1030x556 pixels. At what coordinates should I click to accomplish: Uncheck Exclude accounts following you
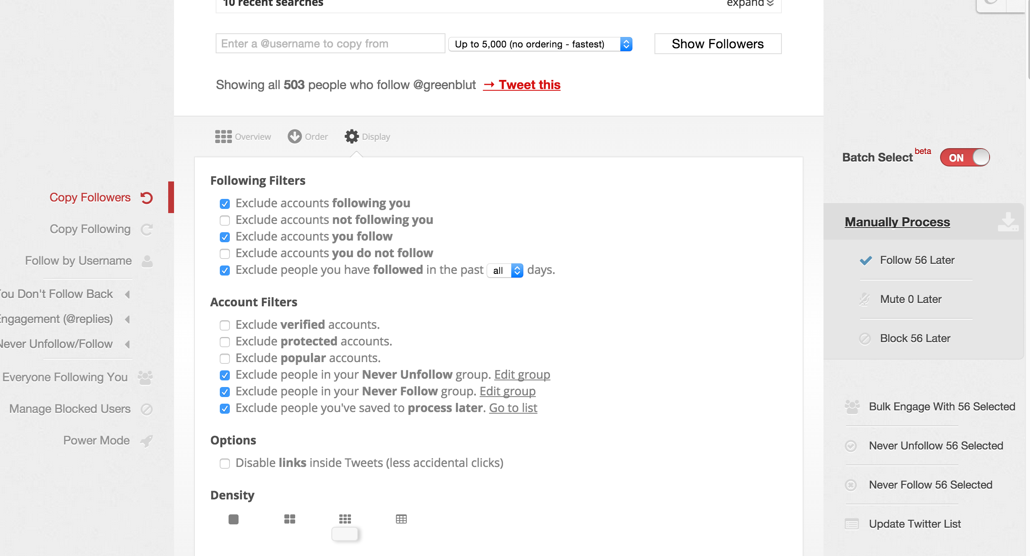[225, 204]
